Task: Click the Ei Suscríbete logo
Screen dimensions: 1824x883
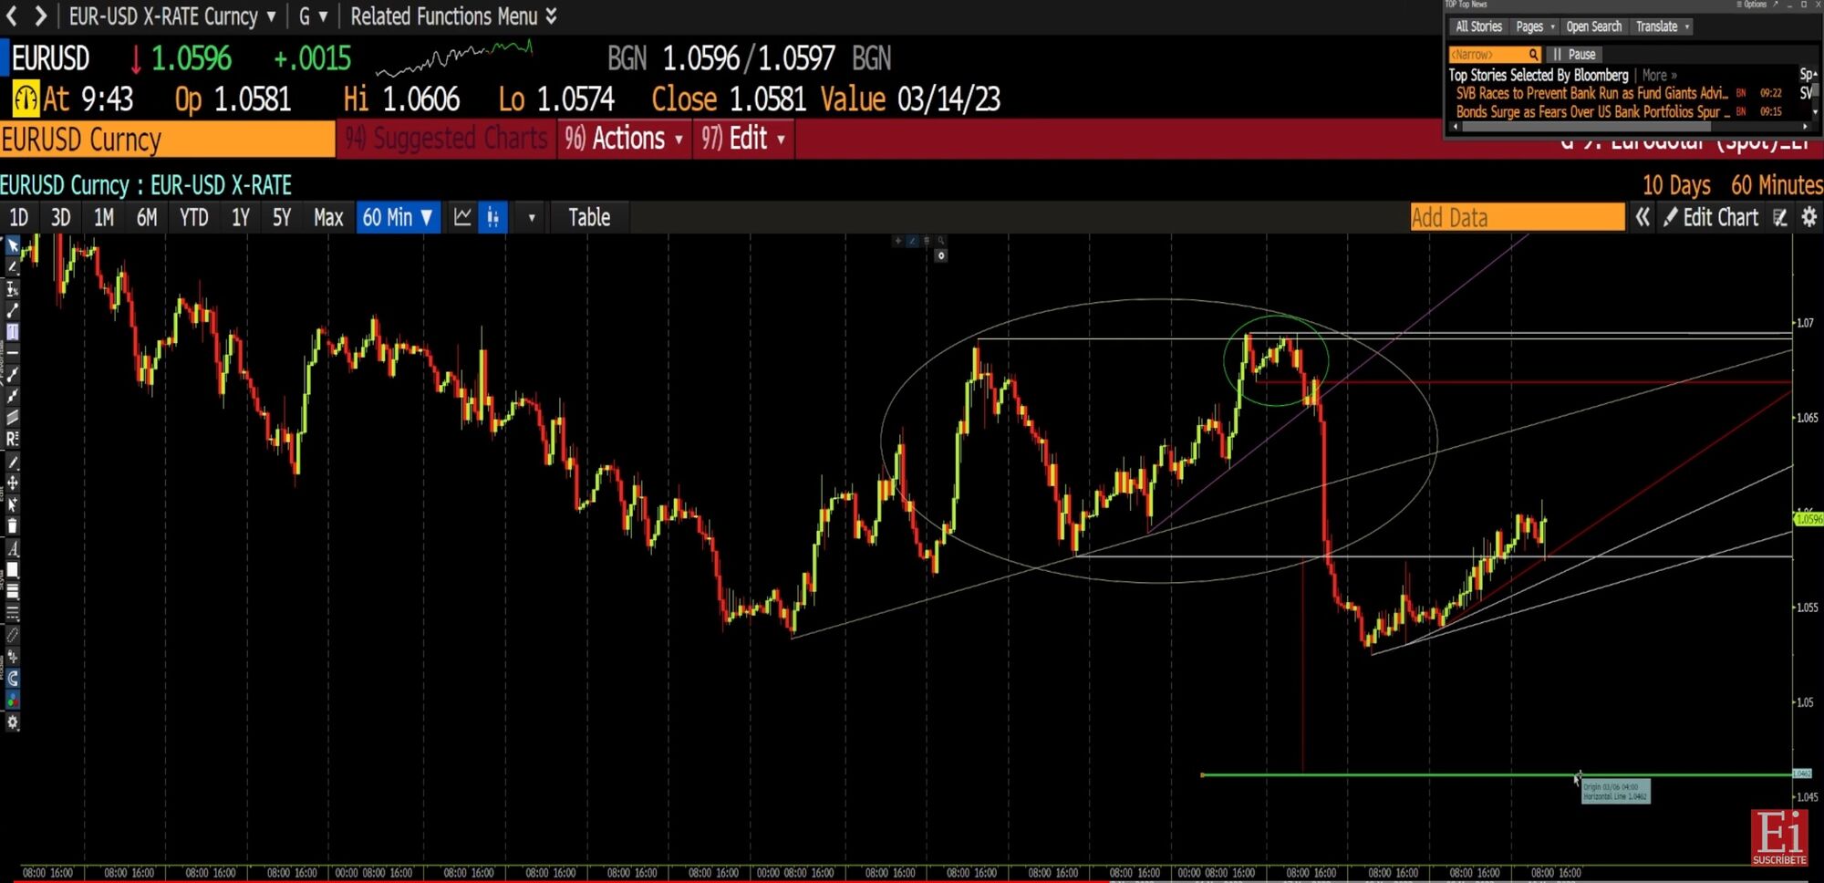Action: pyautogui.click(x=1779, y=837)
